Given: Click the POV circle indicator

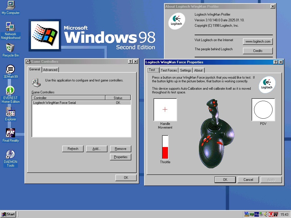Looking at the screenshot, I should [263, 110].
